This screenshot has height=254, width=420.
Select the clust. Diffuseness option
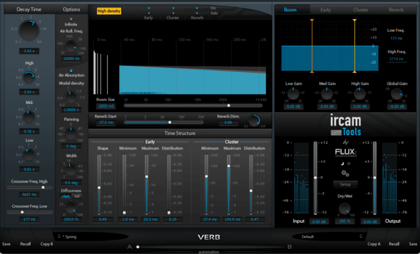65,196
